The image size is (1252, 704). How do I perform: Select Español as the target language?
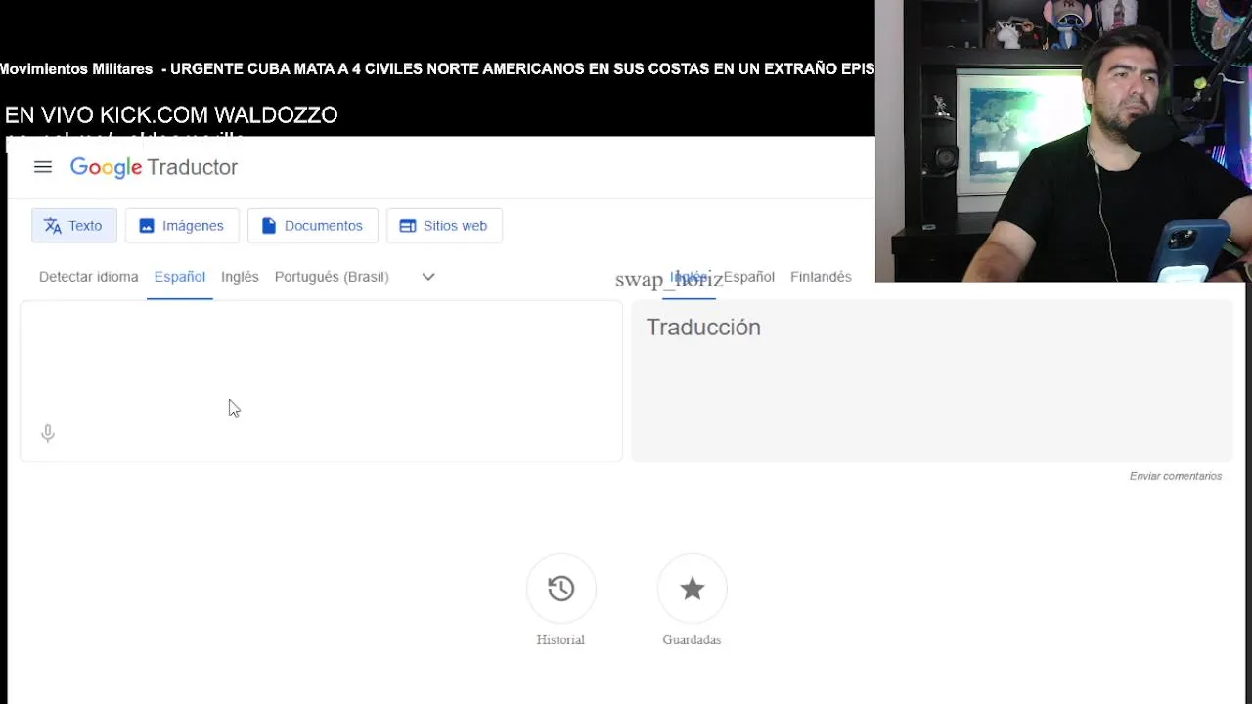[749, 277]
